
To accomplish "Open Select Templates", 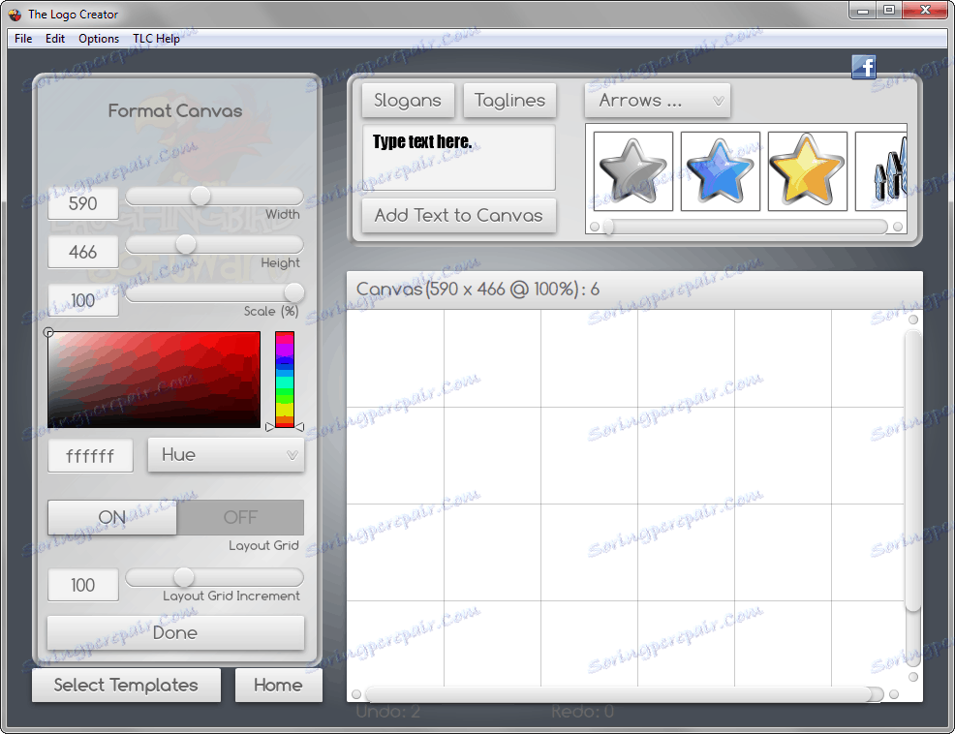I will click(x=126, y=686).
